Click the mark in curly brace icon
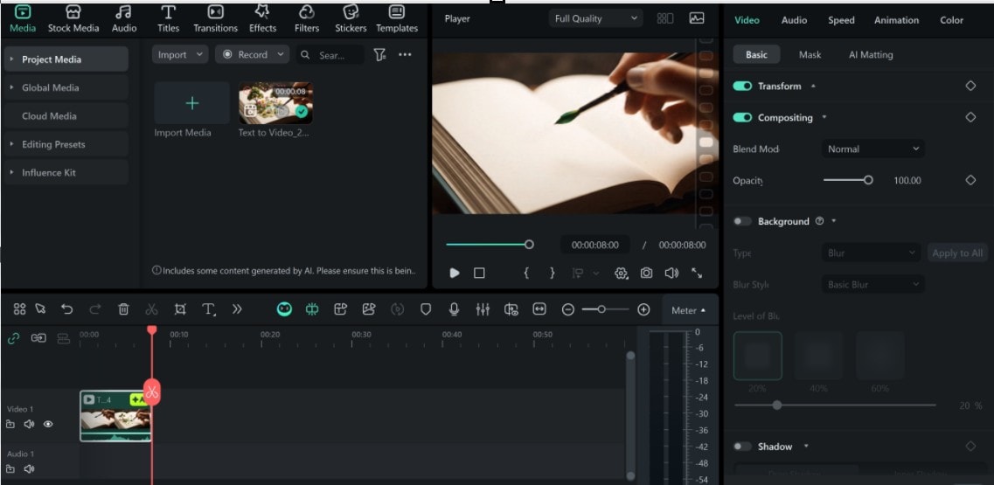The image size is (994, 485). 526,273
